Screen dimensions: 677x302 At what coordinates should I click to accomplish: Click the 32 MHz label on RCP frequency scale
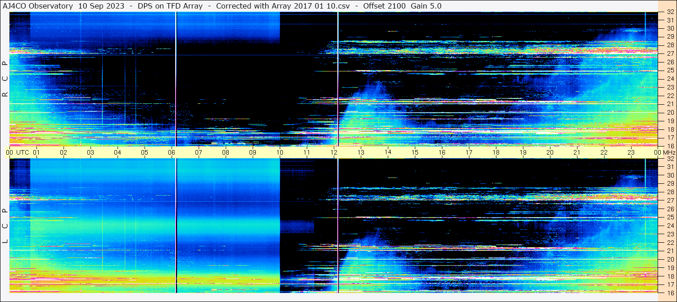coord(670,12)
